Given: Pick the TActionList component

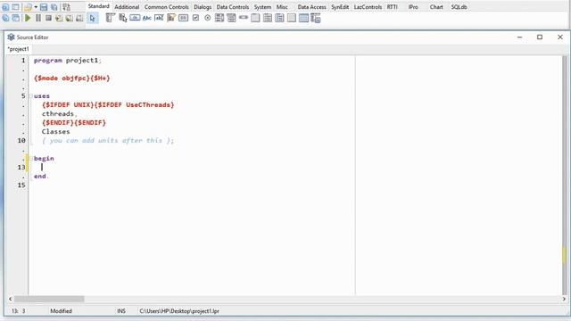Looking at the screenshot, I should (x=315, y=18).
